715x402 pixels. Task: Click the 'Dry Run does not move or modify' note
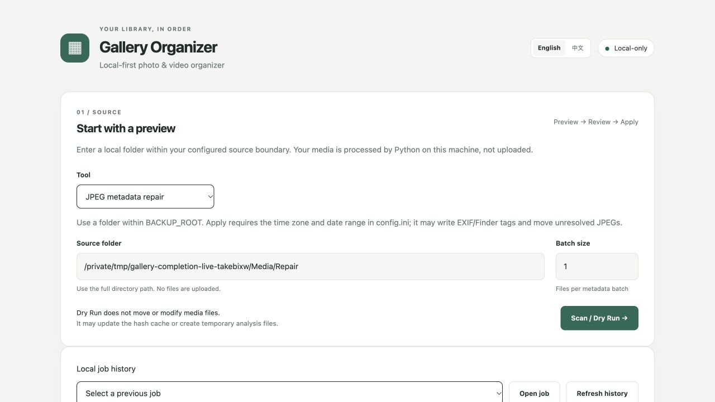(x=148, y=313)
